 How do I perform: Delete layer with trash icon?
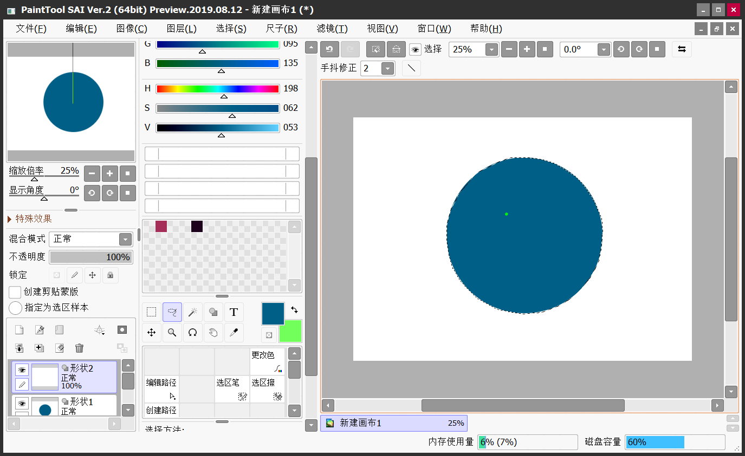tap(80, 348)
